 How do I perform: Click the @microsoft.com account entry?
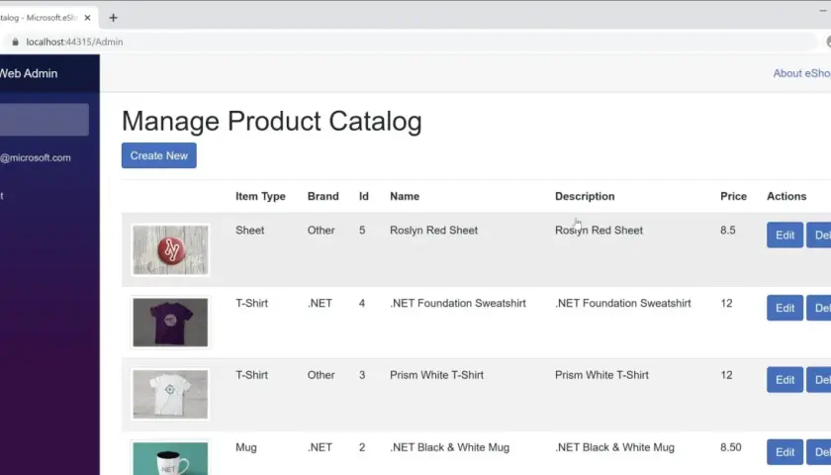tap(36, 157)
